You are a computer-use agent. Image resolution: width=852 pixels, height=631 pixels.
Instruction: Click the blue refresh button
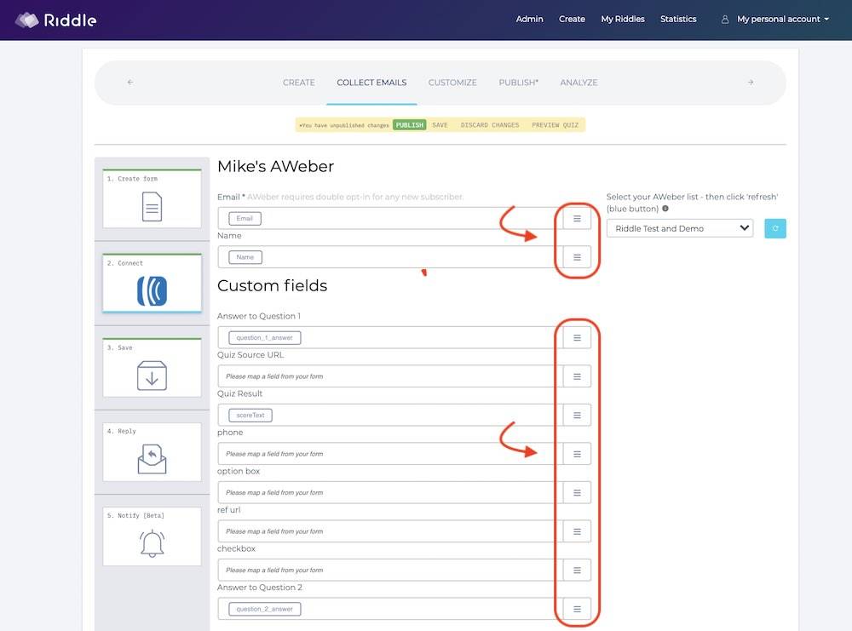[x=774, y=228]
